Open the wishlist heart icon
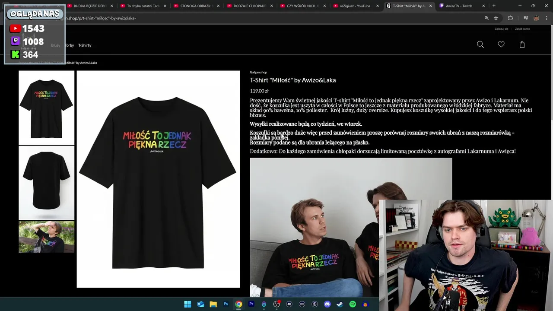Screen dimensions: 553x311 tap(501, 44)
